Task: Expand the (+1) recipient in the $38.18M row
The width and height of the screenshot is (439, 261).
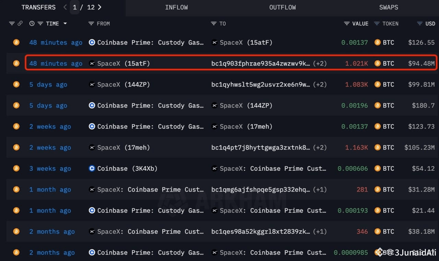Action: (x=320, y=232)
